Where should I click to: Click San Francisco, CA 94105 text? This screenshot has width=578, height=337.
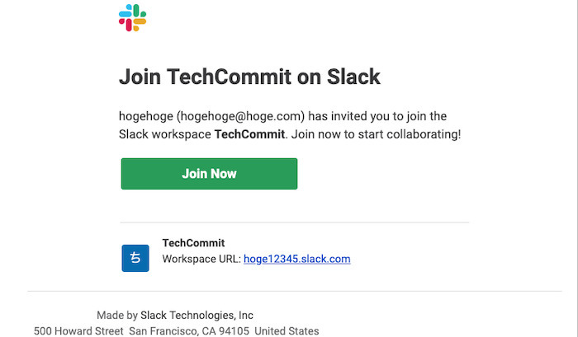(189, 331)
